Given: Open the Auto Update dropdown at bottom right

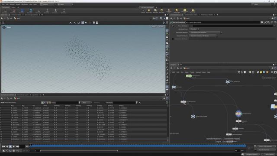Looking at the screenshot, I should click(270, 154).
